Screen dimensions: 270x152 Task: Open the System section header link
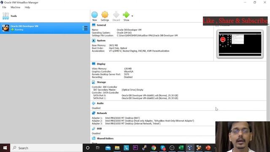(101, 41)
